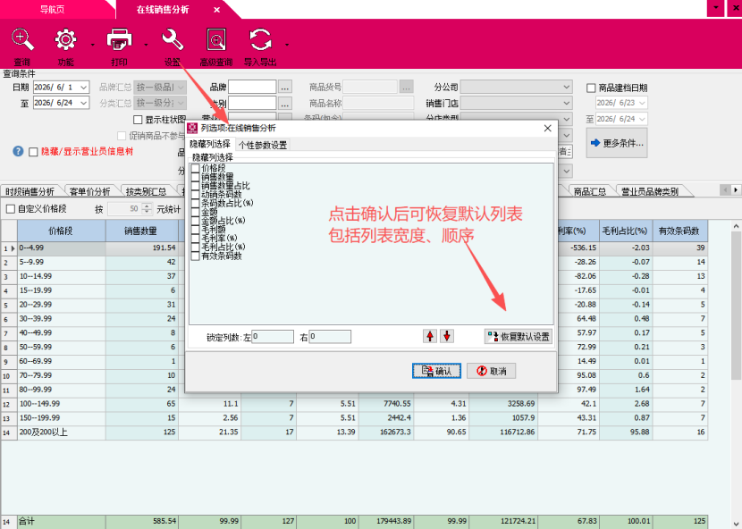The width and height of the screenshot is (742, 529).
Task: Open the 分类汇总 dropdown
Action: 160,103
